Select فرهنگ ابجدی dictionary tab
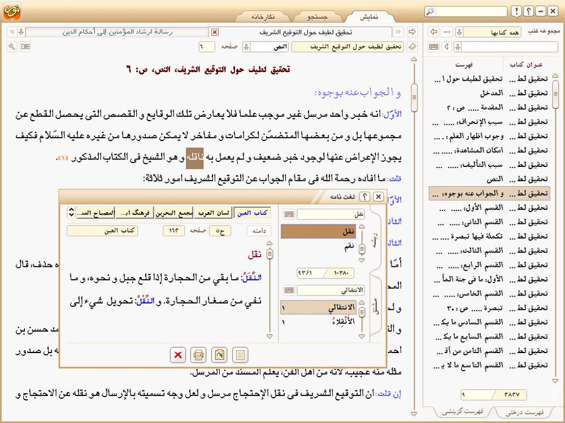The image size is (565, 423). click(x=135, y=213)
